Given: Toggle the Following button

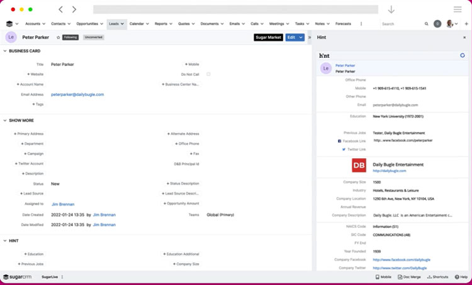Looking at the screenshot, I should [70, 38].
